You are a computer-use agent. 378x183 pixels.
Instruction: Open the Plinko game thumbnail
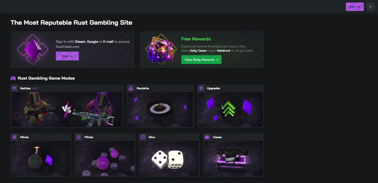105,158
